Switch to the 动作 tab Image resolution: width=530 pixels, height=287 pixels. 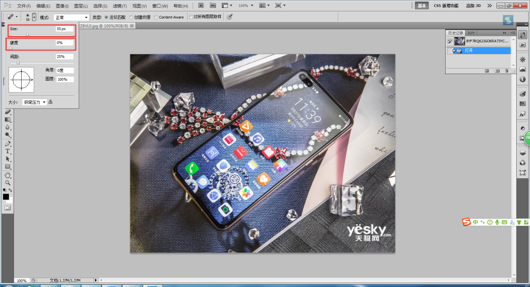471,33
